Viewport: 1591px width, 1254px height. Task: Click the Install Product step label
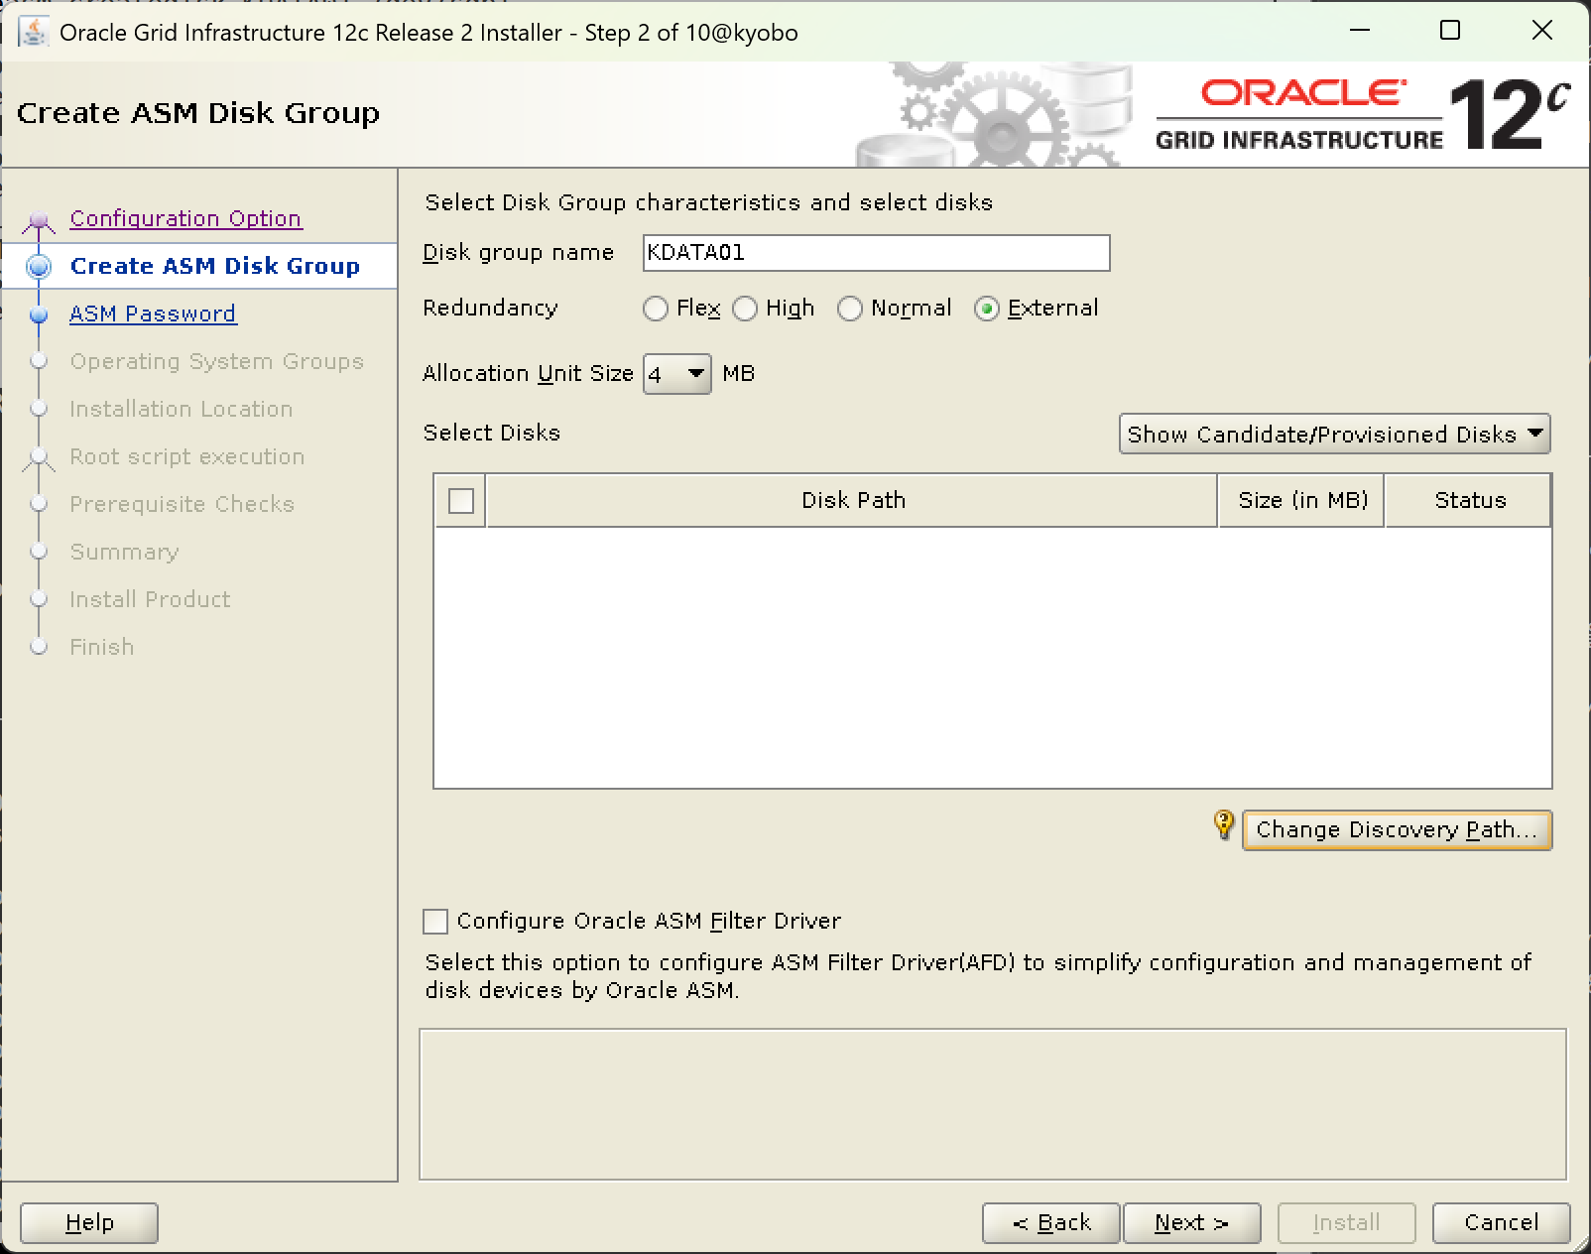point(150,599)
